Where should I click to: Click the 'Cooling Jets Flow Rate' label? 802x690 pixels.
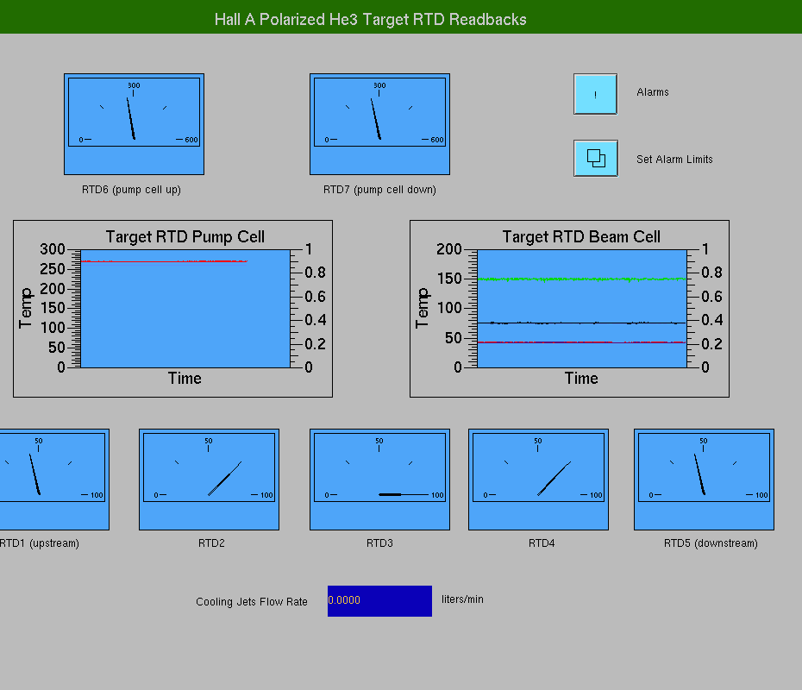[252, 602]
